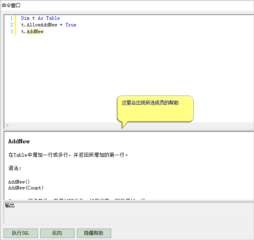Click inside the 输出 output panel
Image resolution: width=254 pixels, height=240 pixels.
(x=126, y=215)
